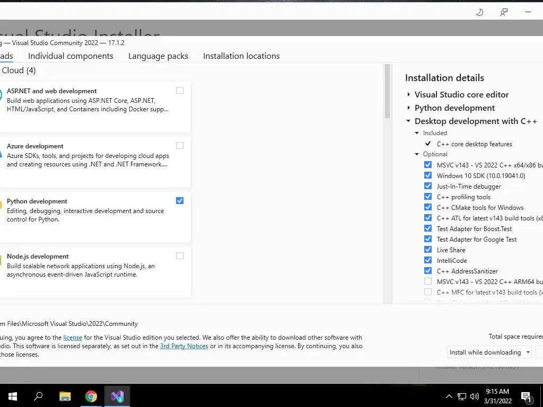Enable ASP.NET and web development workload
Viewport: 543px width, 407px height.
180,90
